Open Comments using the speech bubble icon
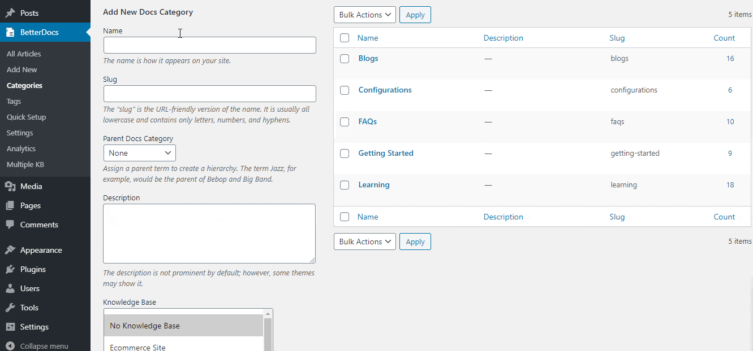This screenshot has width=753, height=351. (9, 224)
